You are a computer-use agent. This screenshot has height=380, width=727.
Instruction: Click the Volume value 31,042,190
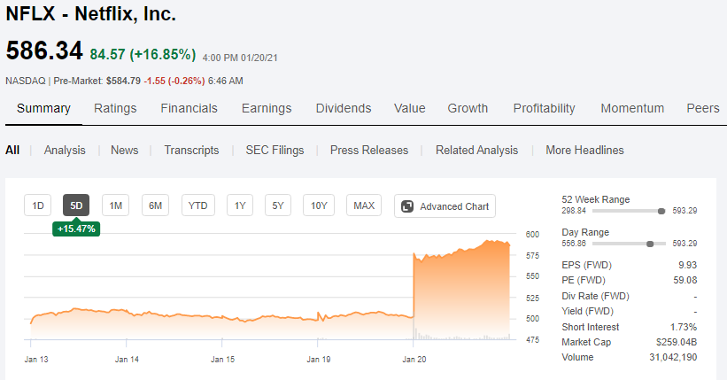pos(673,357)
